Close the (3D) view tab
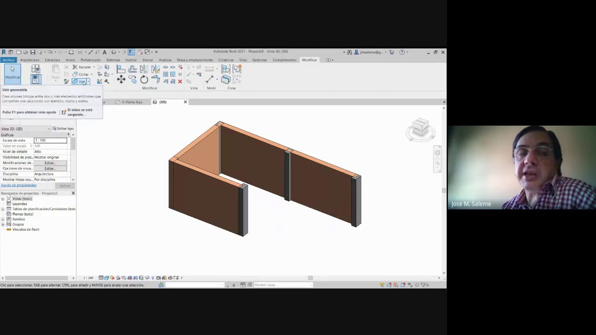 [185, 102]
